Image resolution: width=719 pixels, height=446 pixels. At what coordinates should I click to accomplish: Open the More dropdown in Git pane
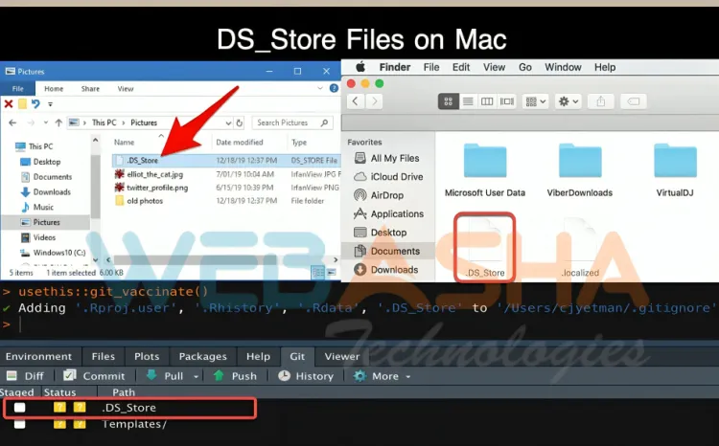point(382,376)
